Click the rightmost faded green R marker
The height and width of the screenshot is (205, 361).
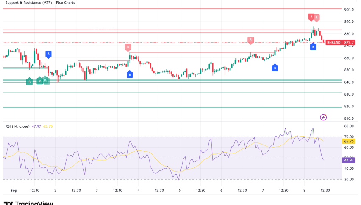coord(46,80)
